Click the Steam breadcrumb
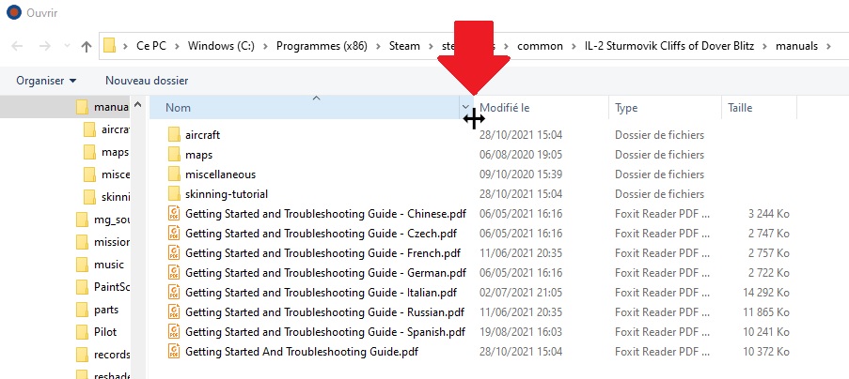 point(404,46)
